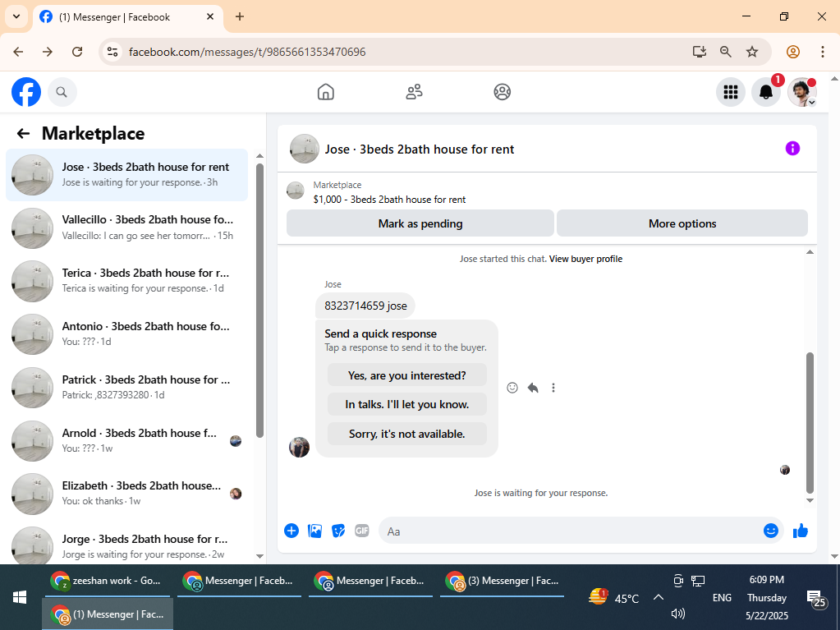Bookmark this page with star
The height and width of the screenshot is (630, 840).
pyautogui.click(x=752, y=52)
